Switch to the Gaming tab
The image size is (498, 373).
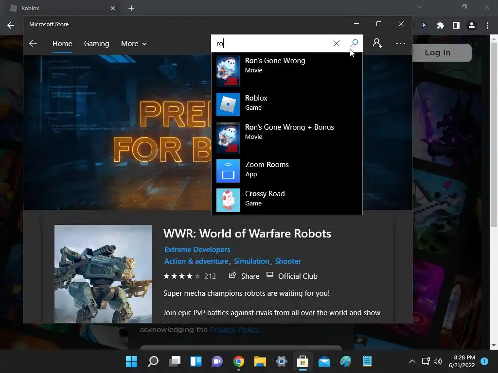click(97, 44)
